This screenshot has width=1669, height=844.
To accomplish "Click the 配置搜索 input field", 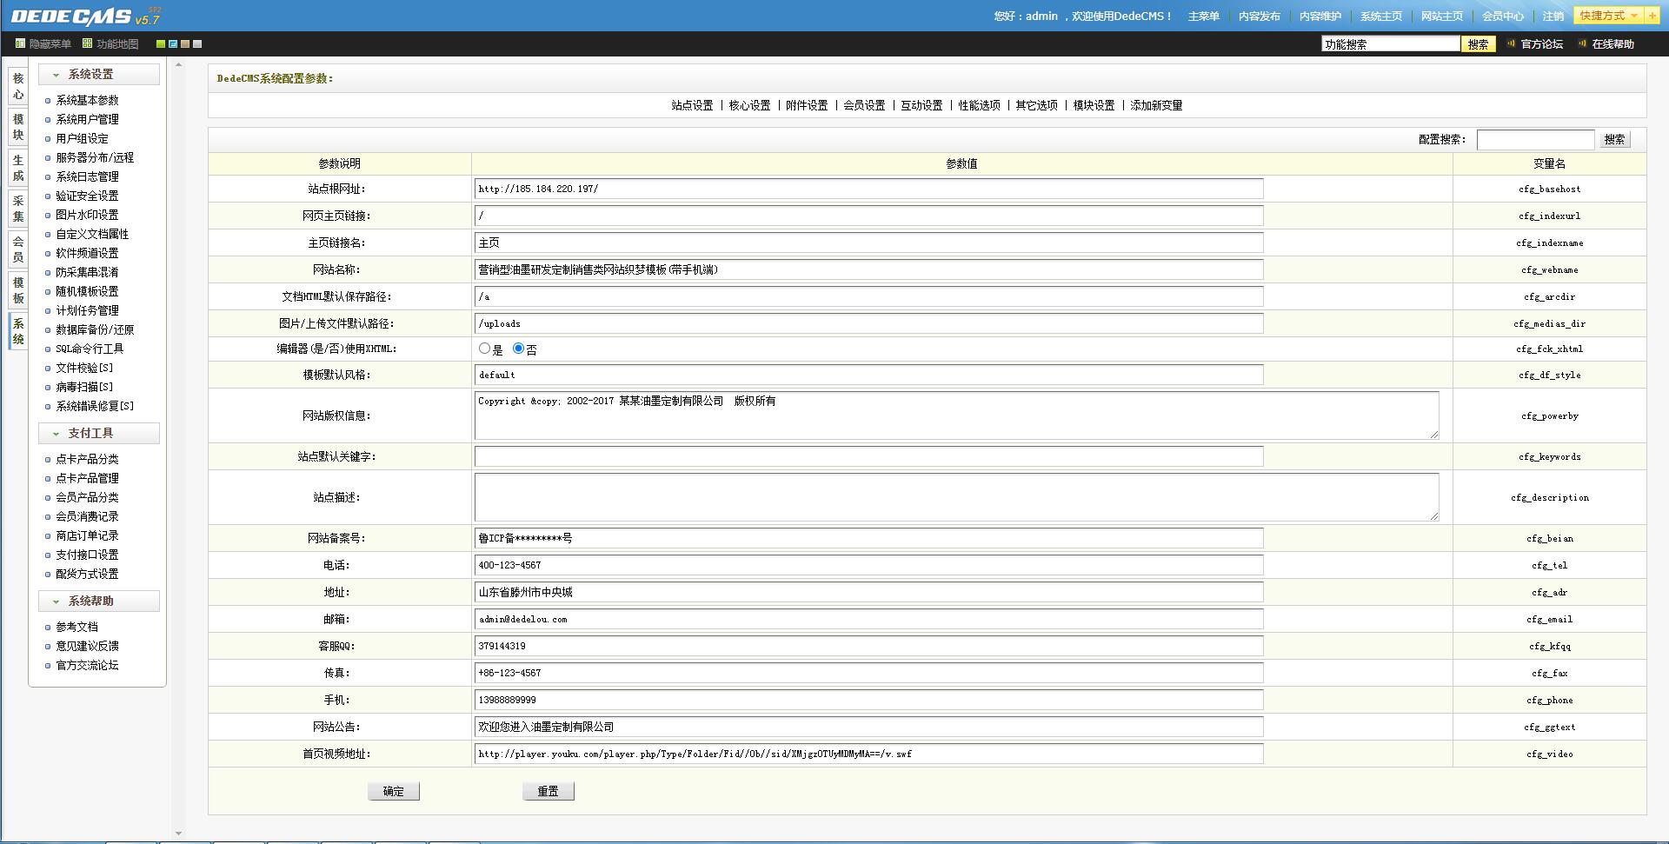I will point(1535,139).
